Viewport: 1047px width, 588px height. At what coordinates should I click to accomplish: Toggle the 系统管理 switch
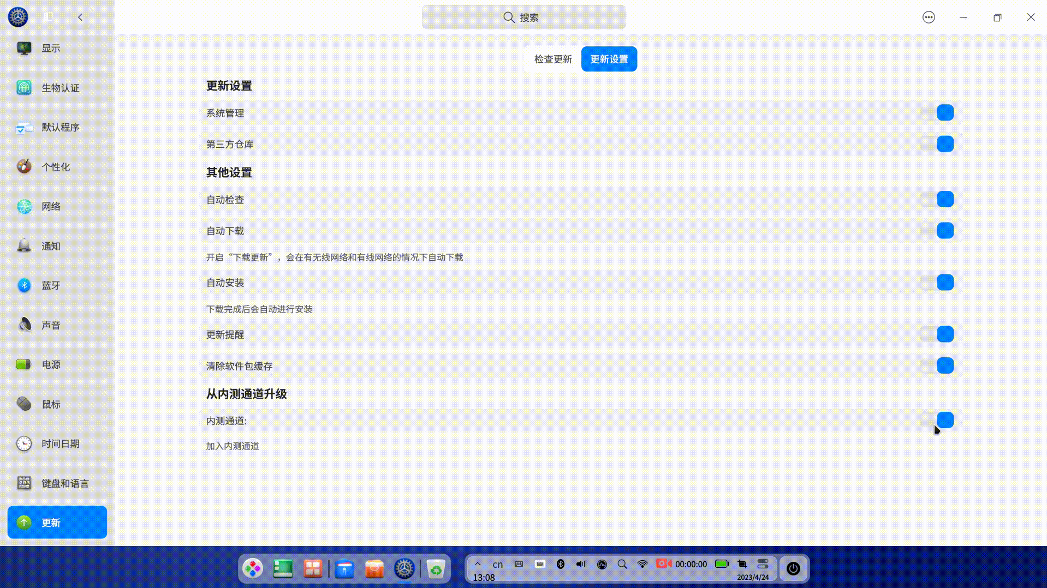[937, 113]
